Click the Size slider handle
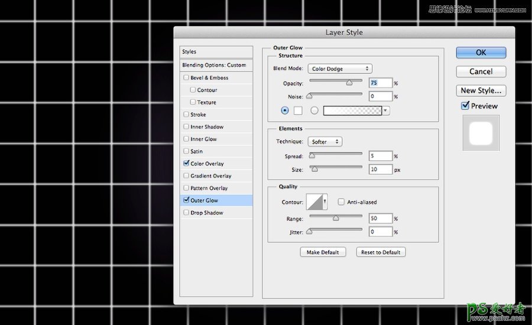 click(314, 169)
